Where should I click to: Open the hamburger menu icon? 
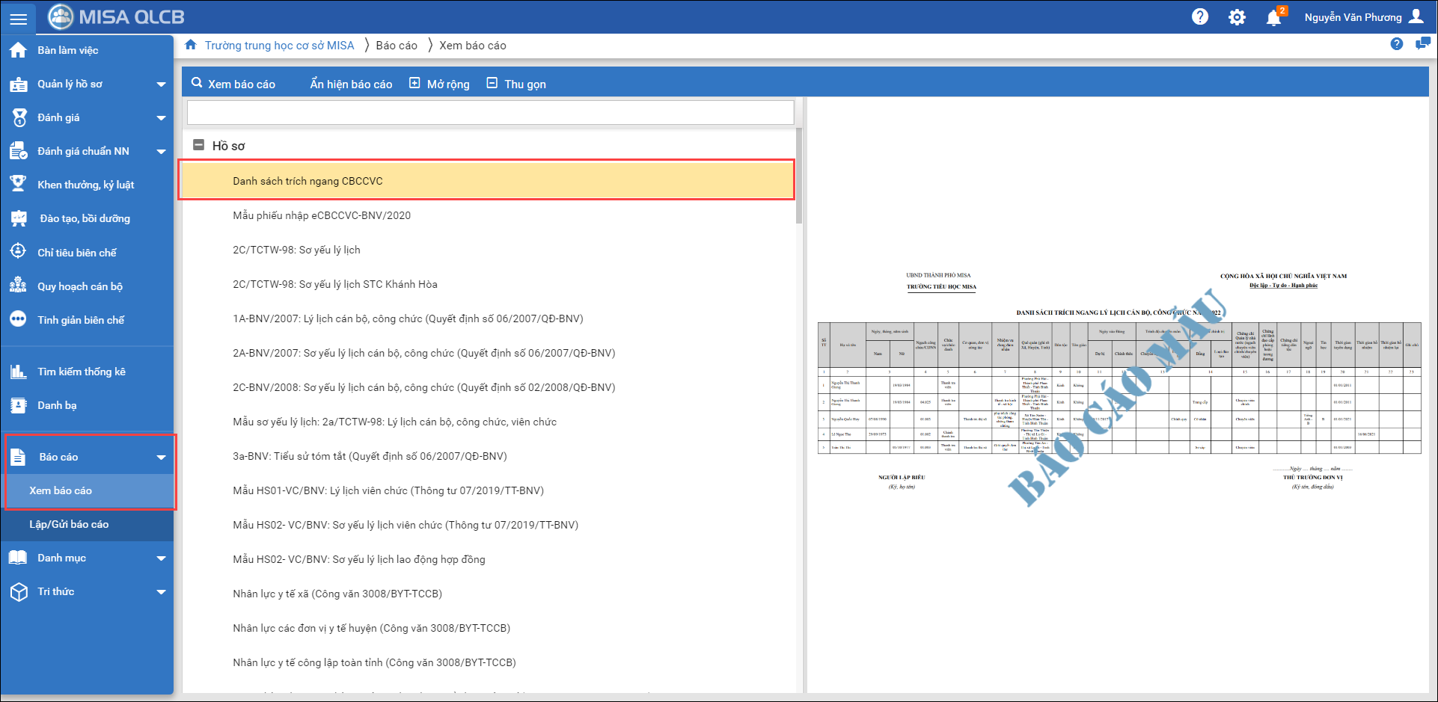[18, 18]
